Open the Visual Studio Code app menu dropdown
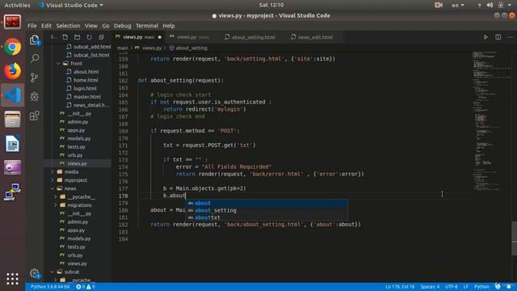This screenshot has height=291, width=517. click(x=70, y=5)
